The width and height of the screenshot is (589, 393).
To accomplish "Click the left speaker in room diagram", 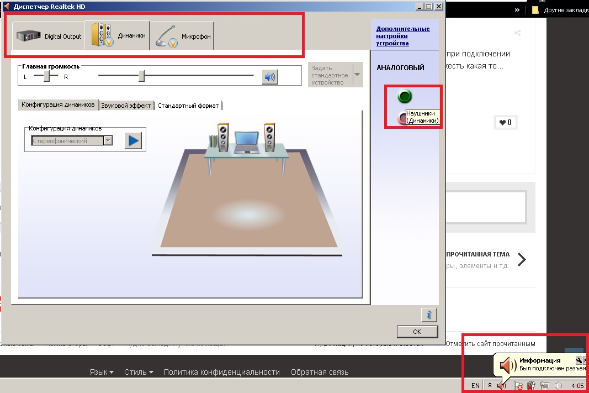I will point(223,137).
